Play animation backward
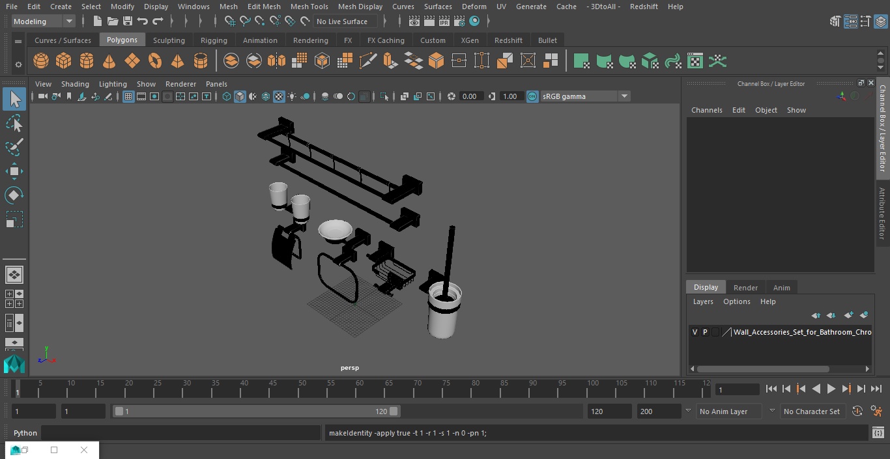Image resolution: width=890 pixels, height=459 pixels. (x=816, y=389)
